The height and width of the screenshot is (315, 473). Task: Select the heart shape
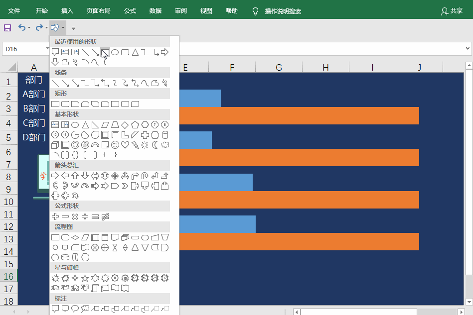point(125,145)
